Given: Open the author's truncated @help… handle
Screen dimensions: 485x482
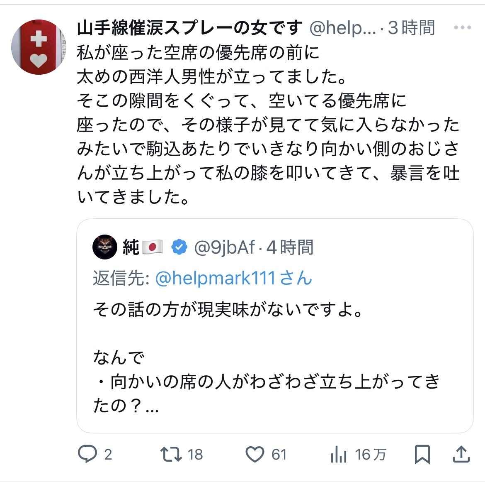Looking at the screenshot, I should click(x=343, y=28).
